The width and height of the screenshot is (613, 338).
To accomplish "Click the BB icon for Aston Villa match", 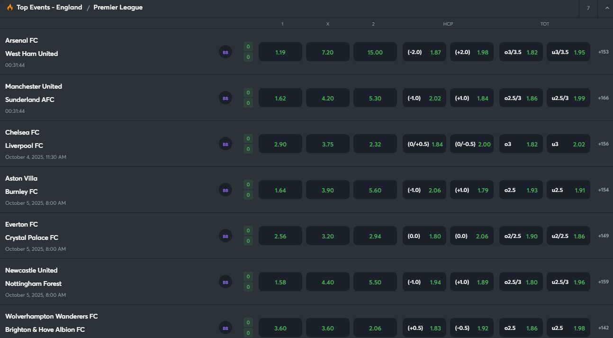I will pyautogui.click(x=225, y=190).
